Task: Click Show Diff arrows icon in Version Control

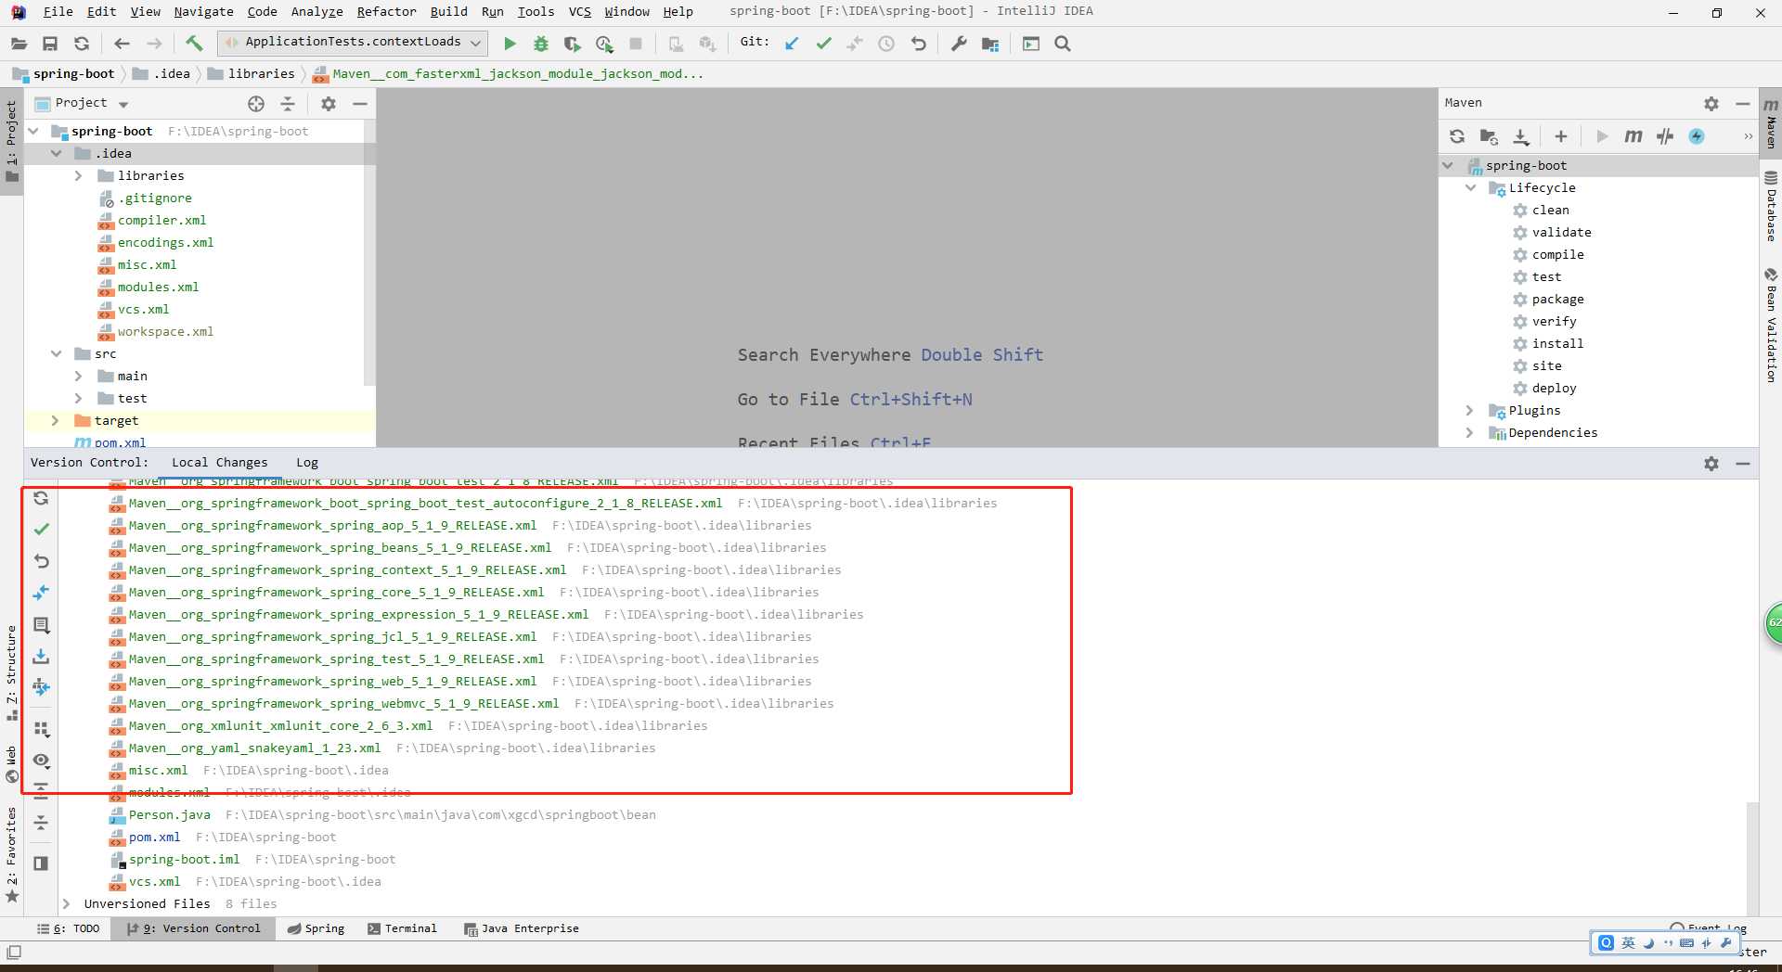Action: [41, 593]
